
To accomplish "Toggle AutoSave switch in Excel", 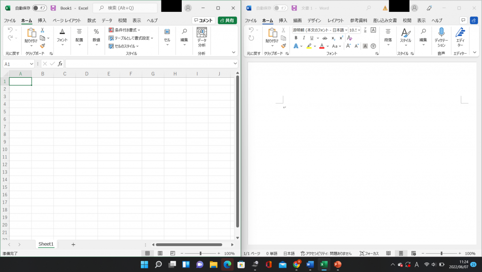I will pos(39,8).
